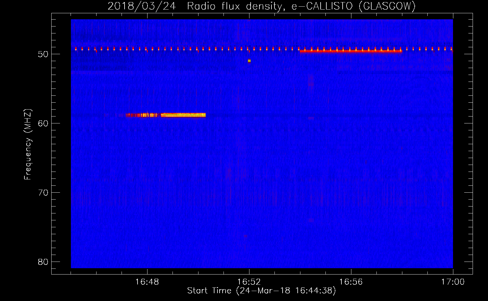Click the 17:00 time tick label
The image size is (488, 301).
[453, 282]
